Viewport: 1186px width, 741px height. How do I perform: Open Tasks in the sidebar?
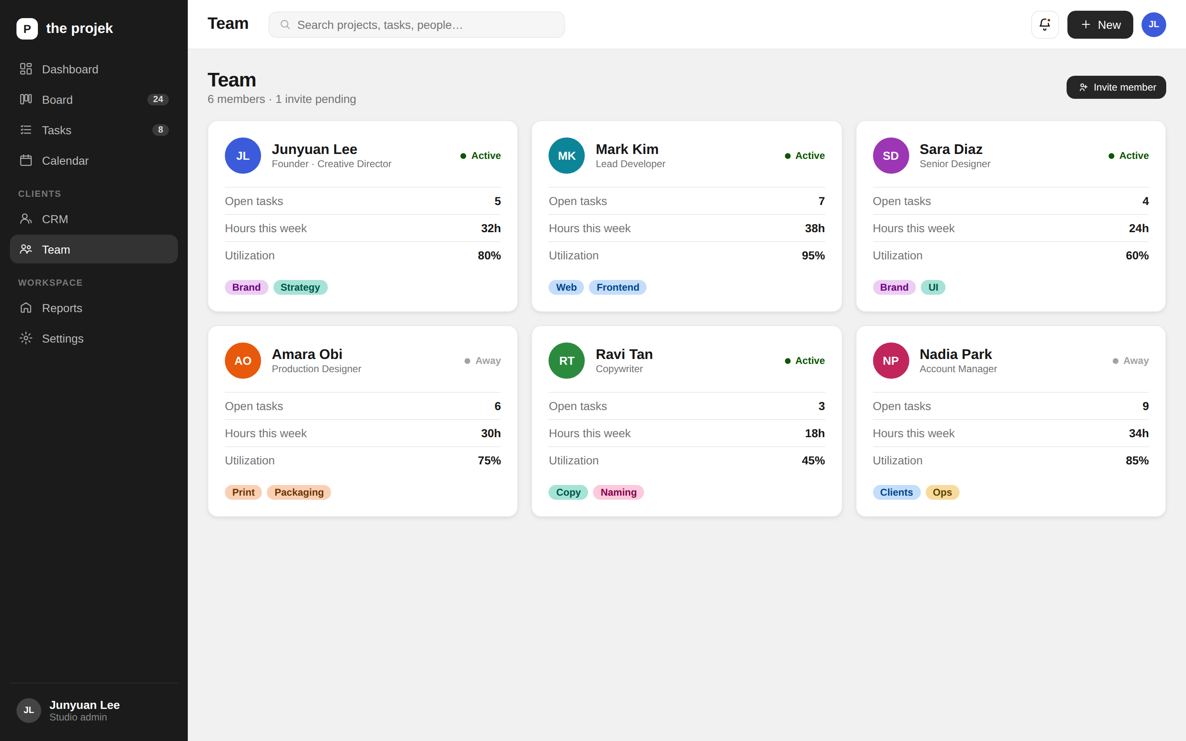click(93, 130)
